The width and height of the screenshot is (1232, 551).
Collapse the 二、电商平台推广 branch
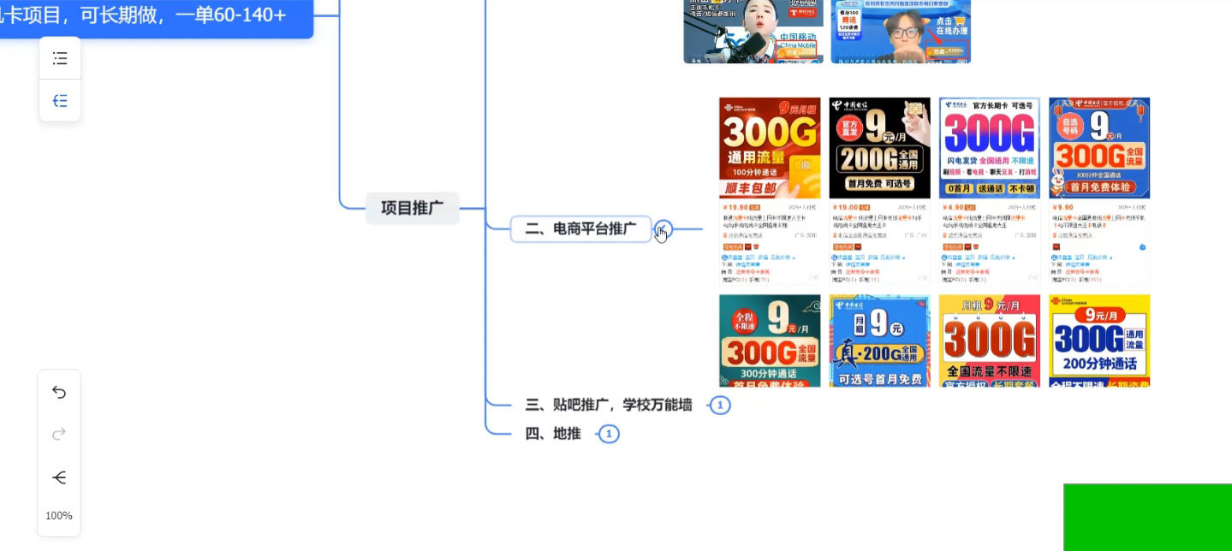pyautogui.click(x=664, y=229)
